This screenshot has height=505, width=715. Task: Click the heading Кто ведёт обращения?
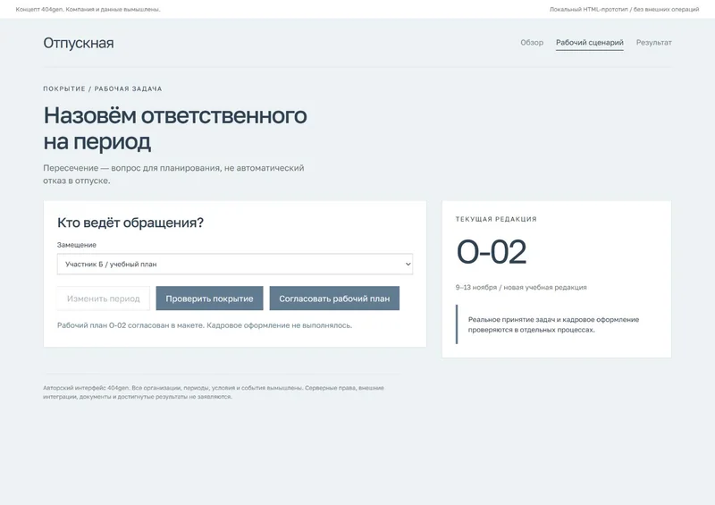pyautogui.click(x=130, y=223)
